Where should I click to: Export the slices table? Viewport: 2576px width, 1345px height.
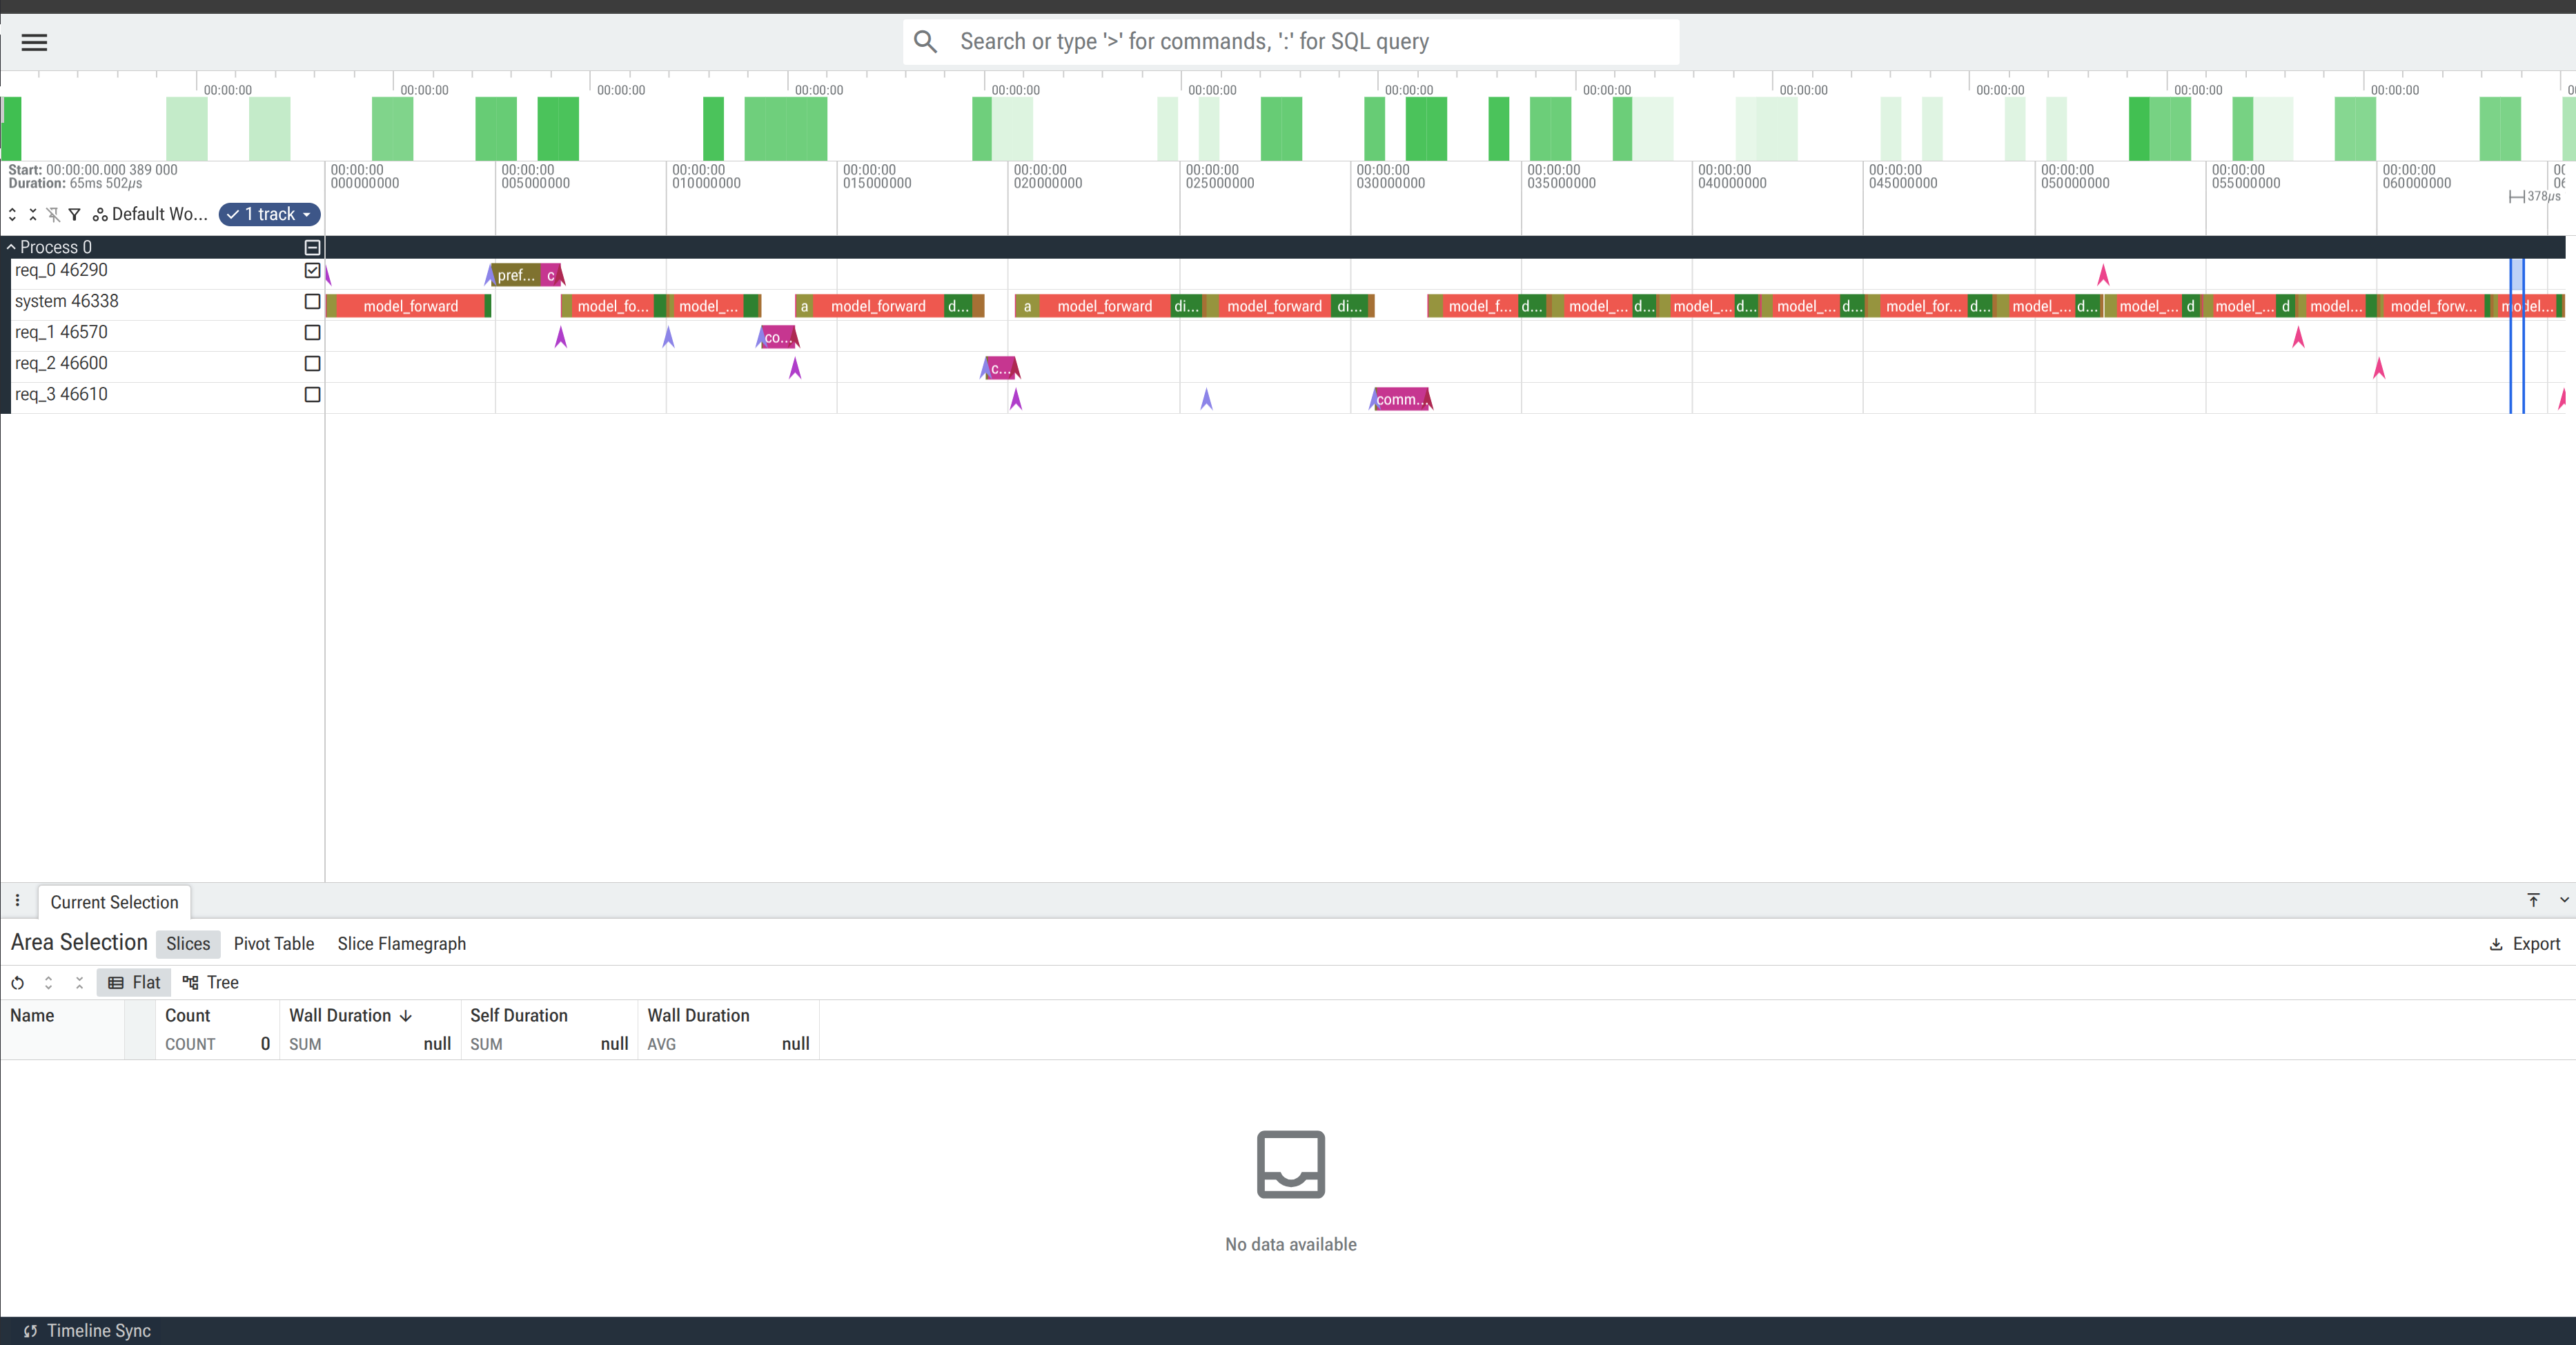click(2524, 944)
